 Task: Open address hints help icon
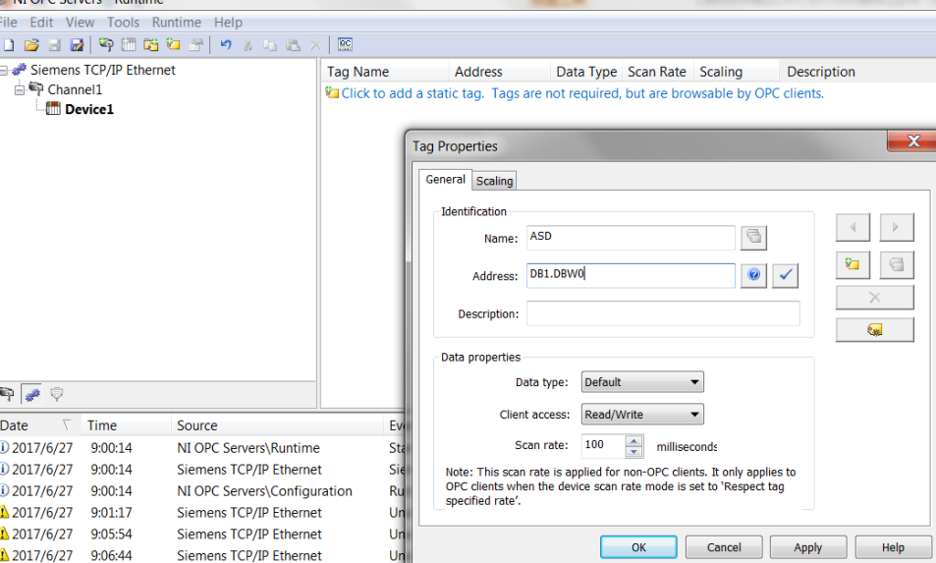point(753,275)
